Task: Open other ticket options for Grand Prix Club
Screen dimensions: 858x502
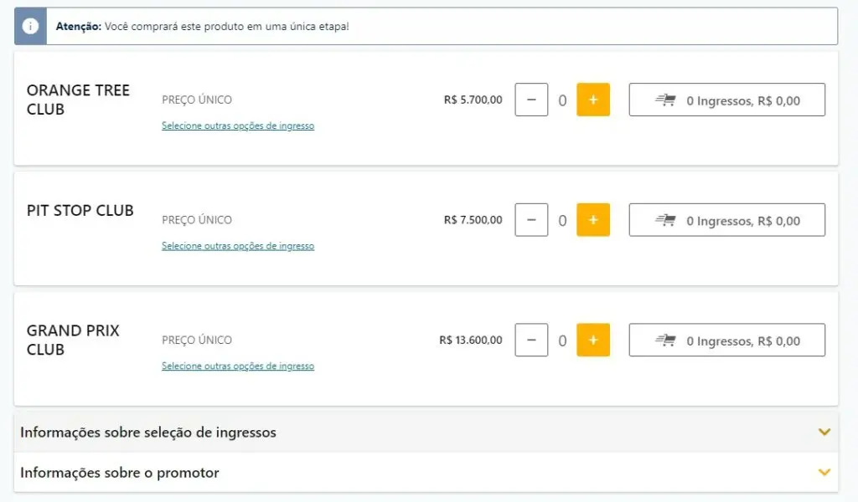Action: click(x=237, y=366)
